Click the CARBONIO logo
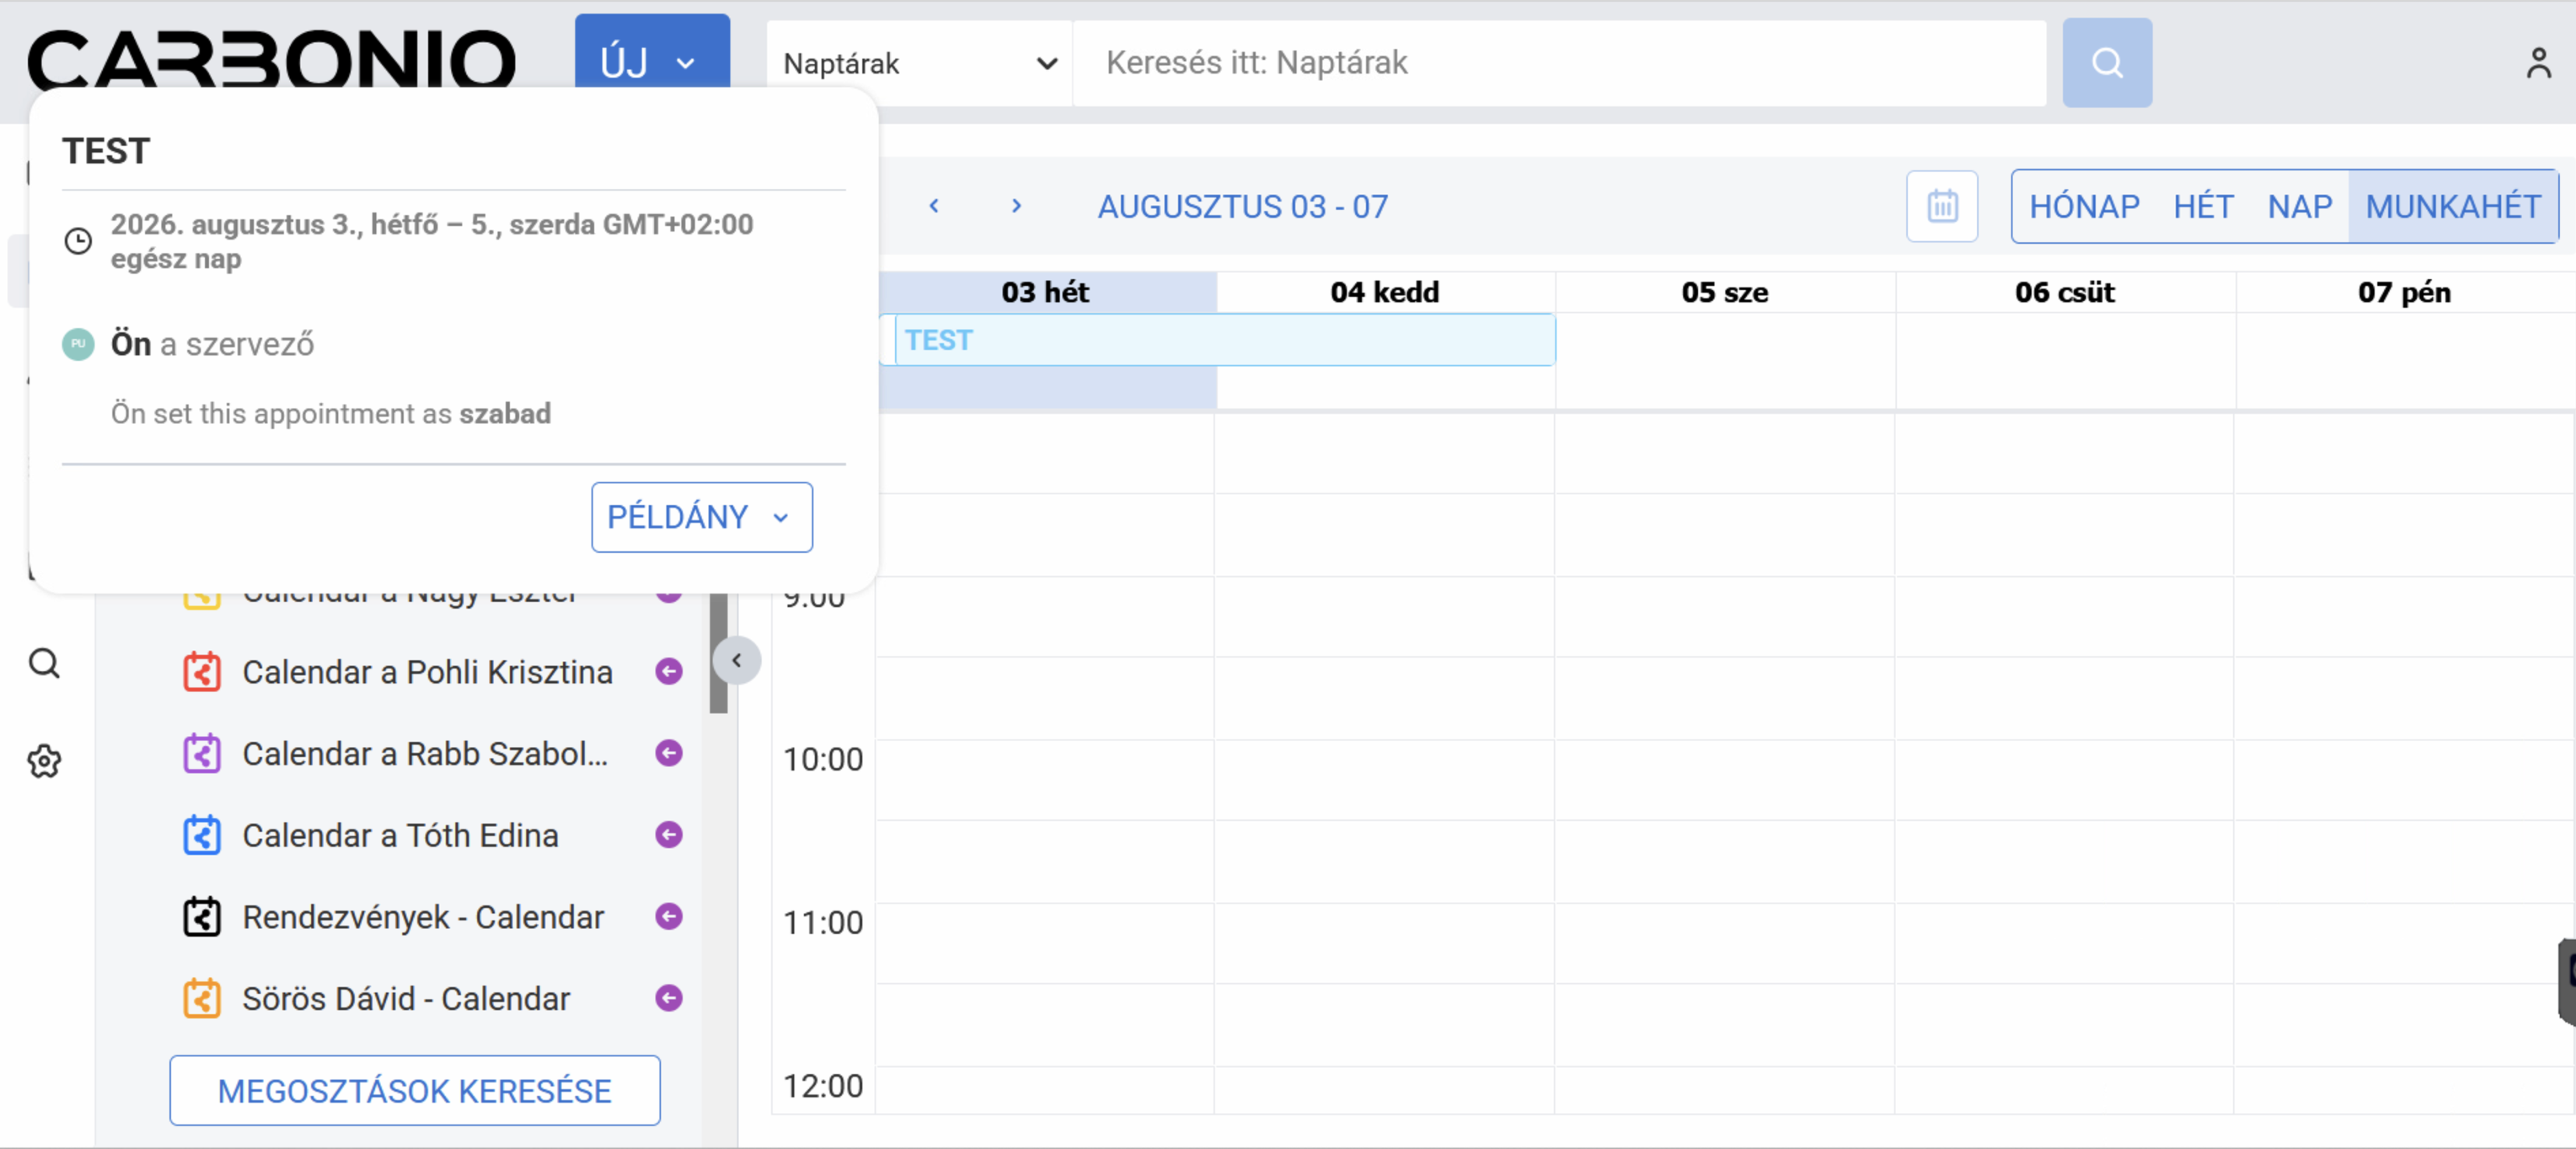2576x1149 pixels. pos(271,60)
